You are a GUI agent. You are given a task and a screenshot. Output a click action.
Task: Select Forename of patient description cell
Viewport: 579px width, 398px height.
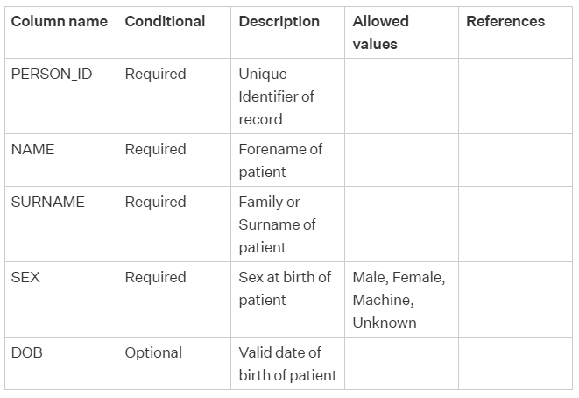coord(287,160)
